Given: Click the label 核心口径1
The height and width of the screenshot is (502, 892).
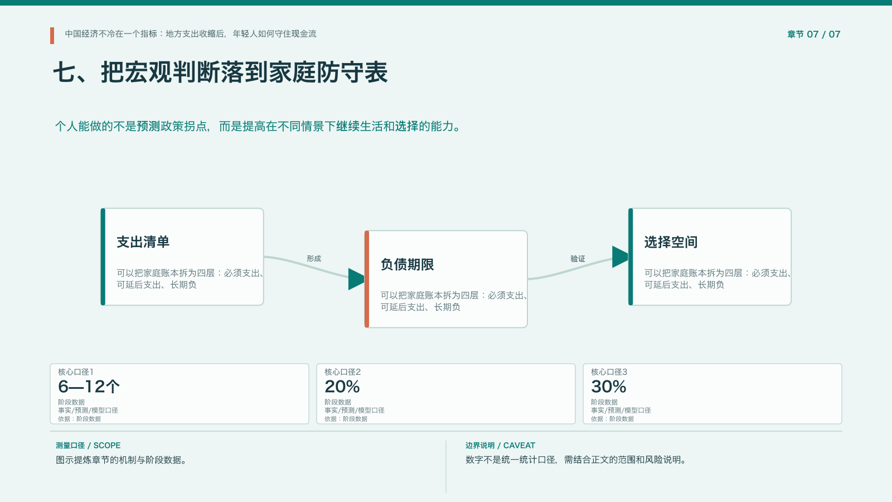Looking at the screenshot, I should (76, 372).
